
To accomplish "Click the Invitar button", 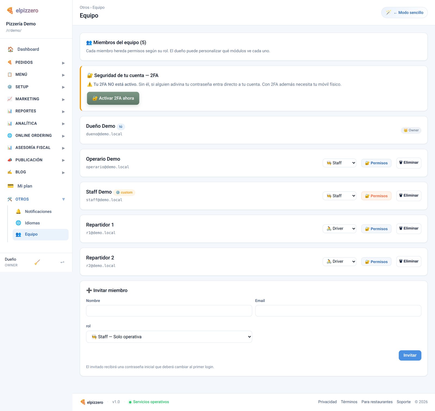I will (x=410, y=355).
